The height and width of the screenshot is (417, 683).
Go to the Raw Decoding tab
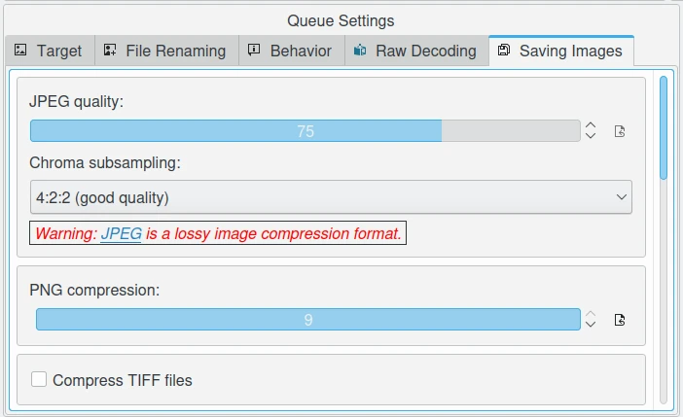click(426, 51)
